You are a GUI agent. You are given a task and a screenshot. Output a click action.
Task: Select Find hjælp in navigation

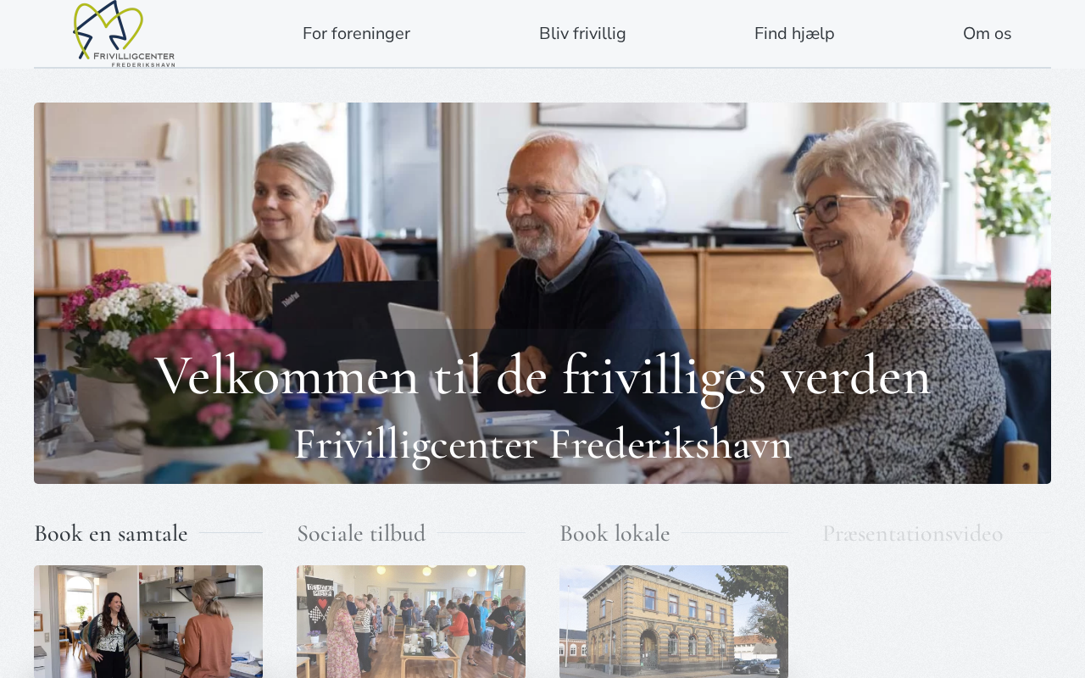coord(794,34)
